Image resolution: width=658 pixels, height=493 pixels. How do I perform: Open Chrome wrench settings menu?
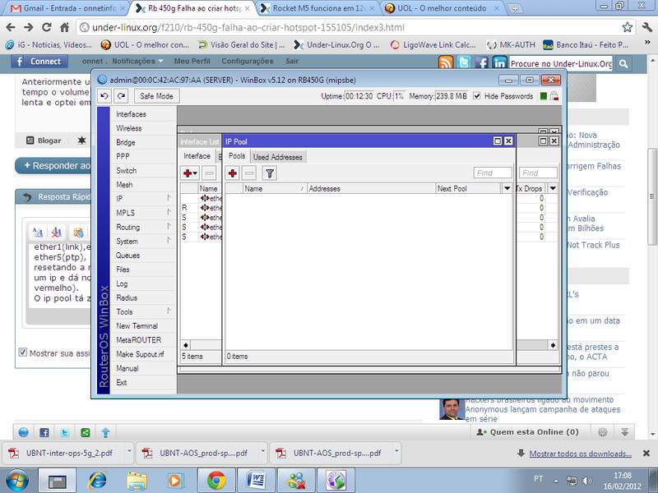pos(646,27)
